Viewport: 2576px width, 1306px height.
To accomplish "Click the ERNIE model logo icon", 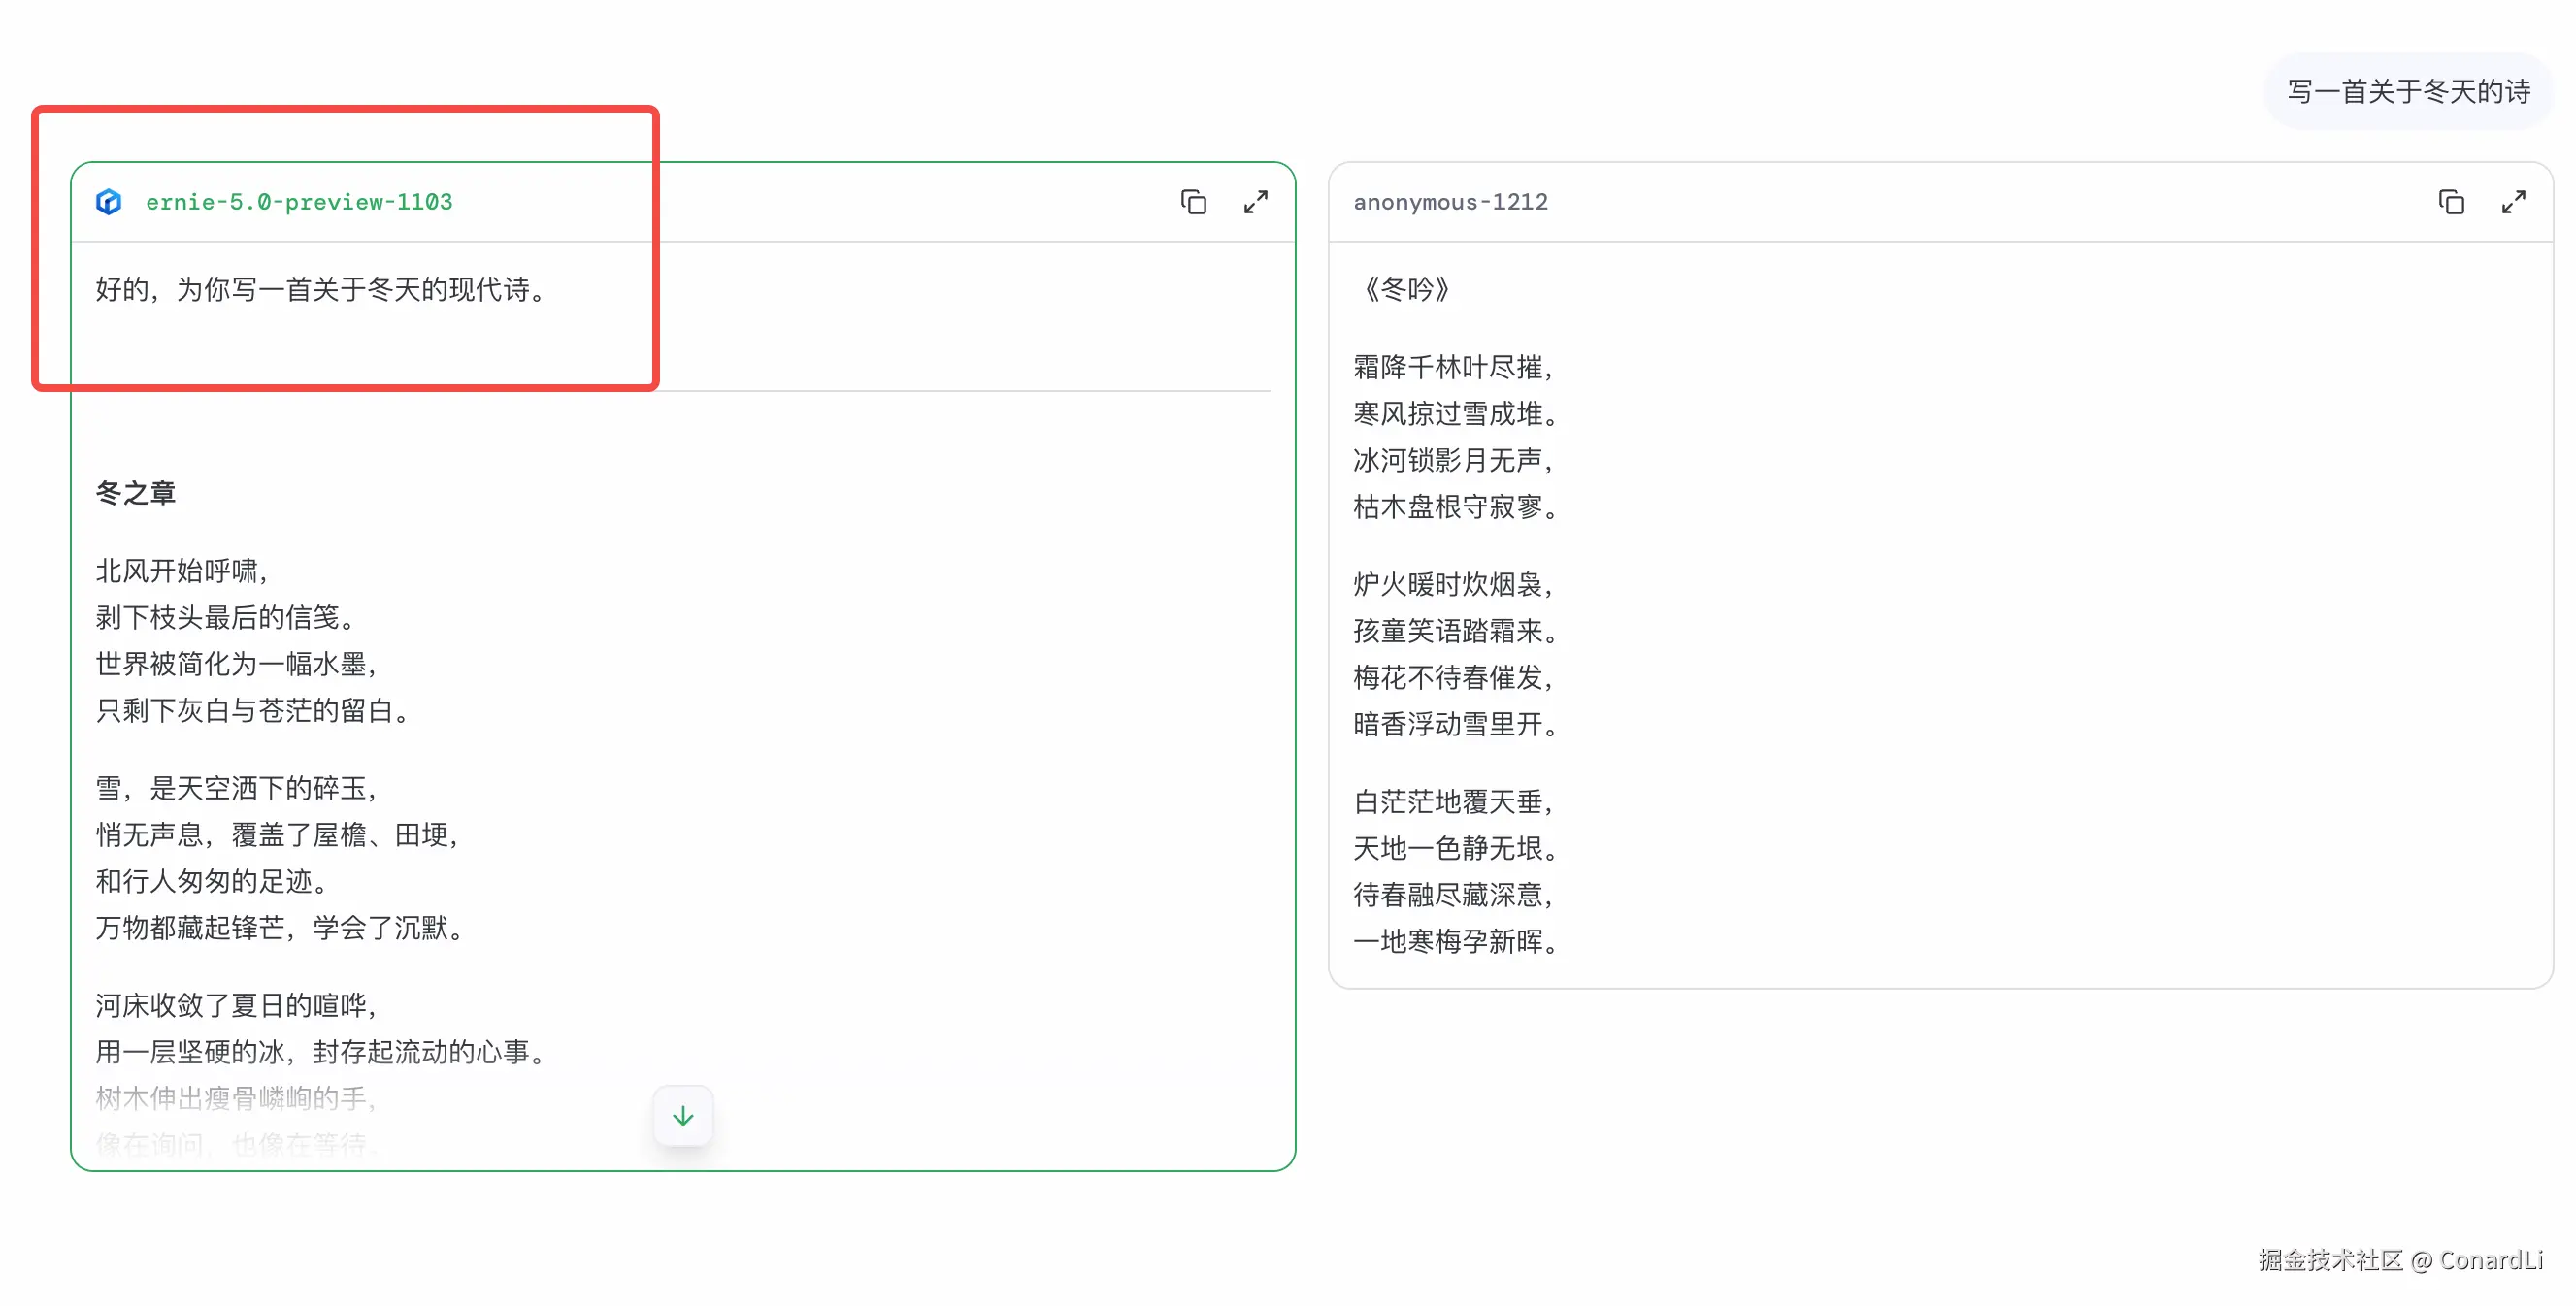I will coord(109,202).
